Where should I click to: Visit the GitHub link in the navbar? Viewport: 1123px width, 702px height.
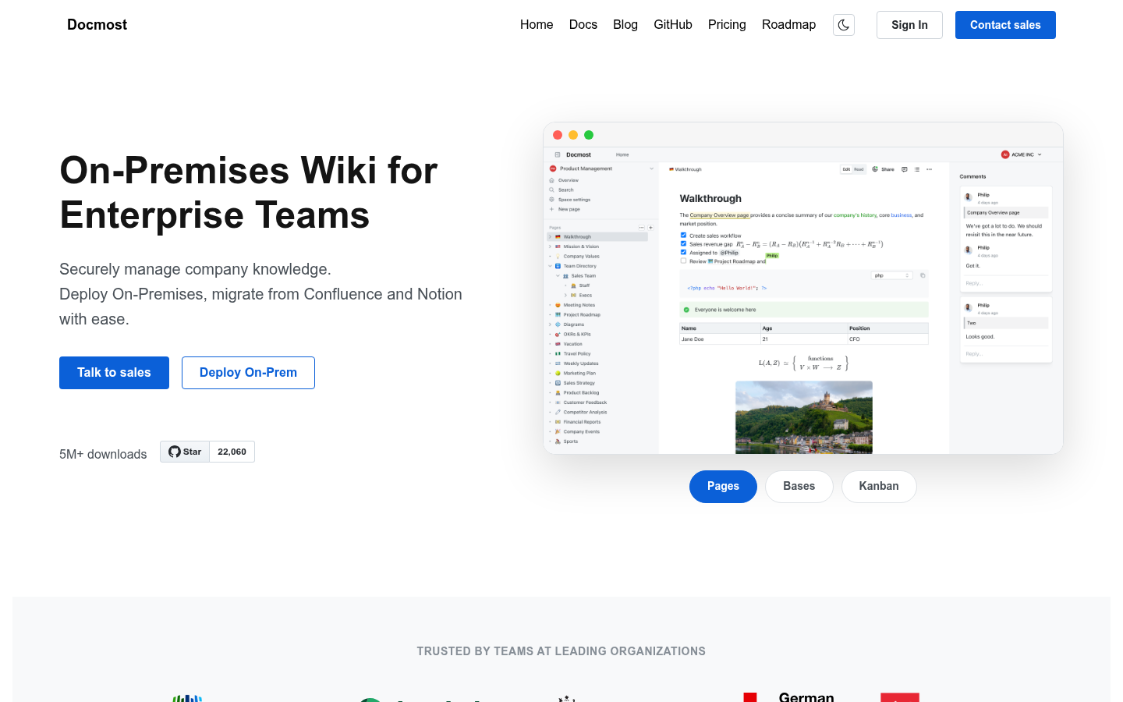point(673,25)
